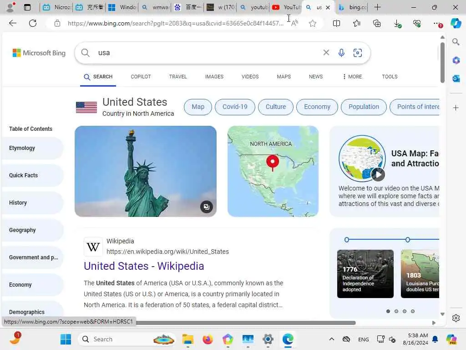Switch to the MAPS tab

(284, 77)
